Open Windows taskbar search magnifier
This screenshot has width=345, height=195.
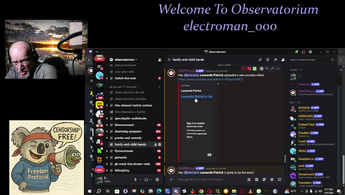click(99, 191)
